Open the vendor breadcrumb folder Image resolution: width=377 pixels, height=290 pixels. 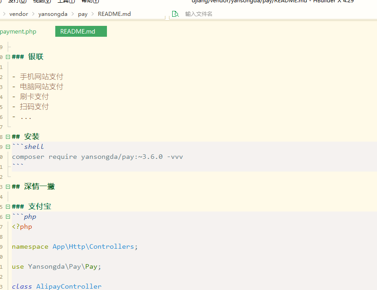19,14
